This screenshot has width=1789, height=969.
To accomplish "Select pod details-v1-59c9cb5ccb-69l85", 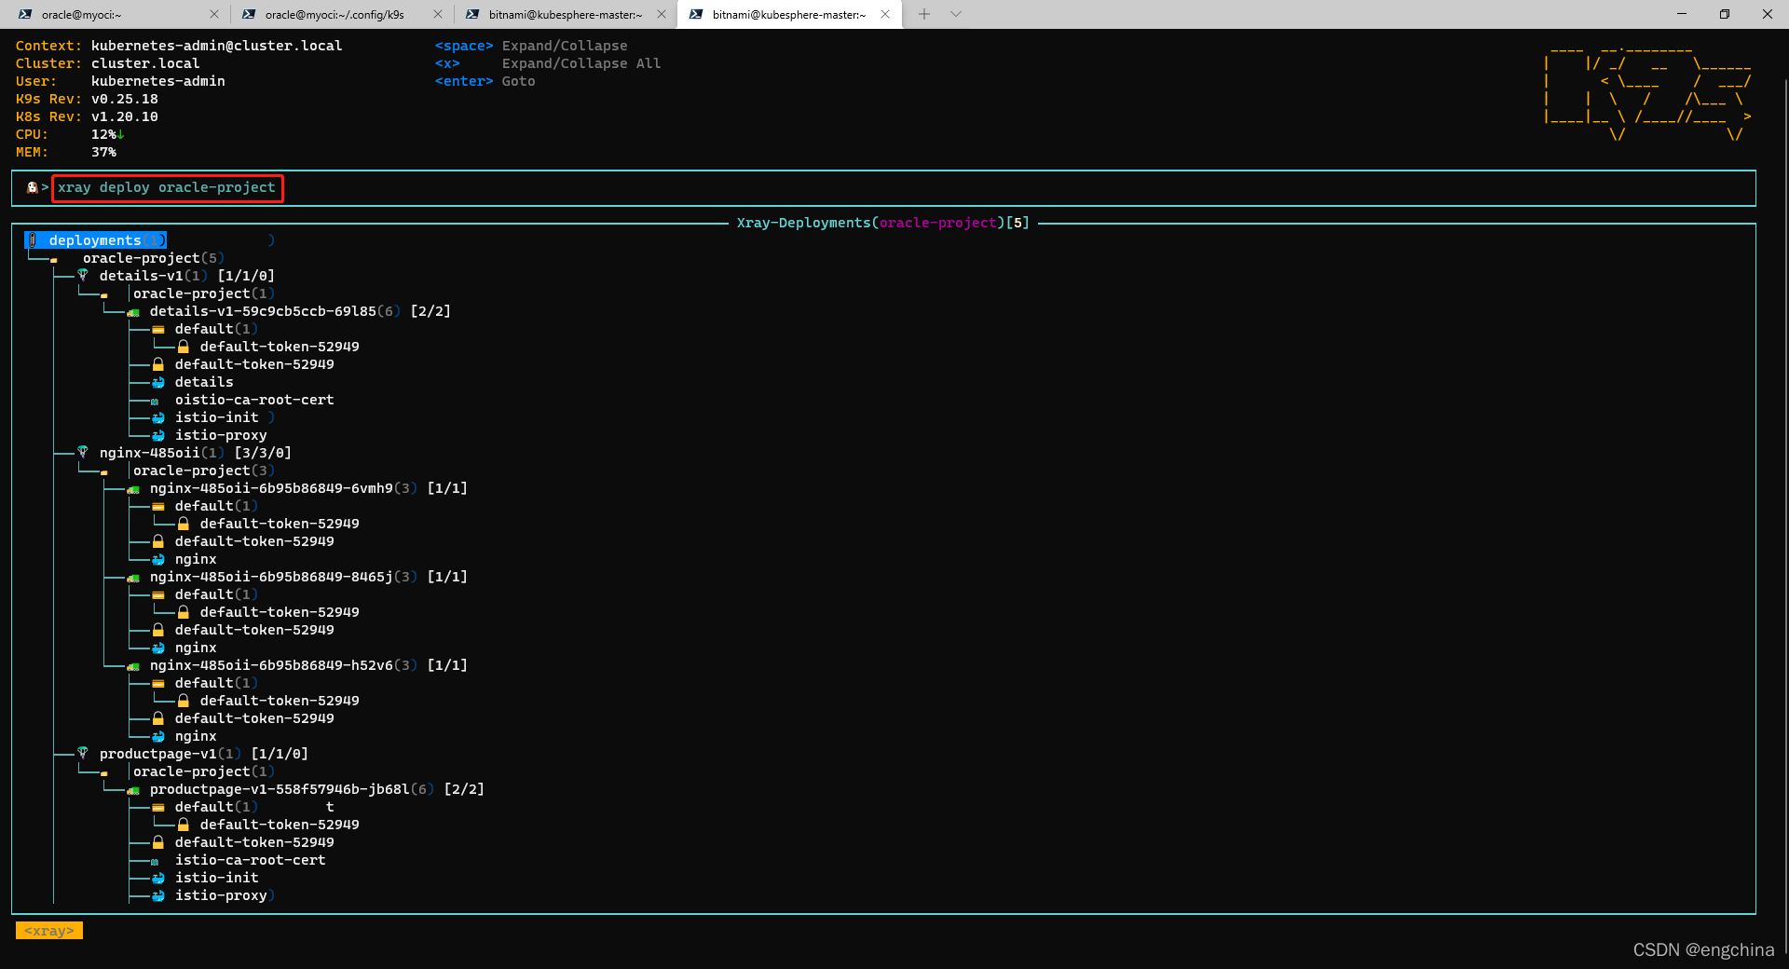I will 300,311.
